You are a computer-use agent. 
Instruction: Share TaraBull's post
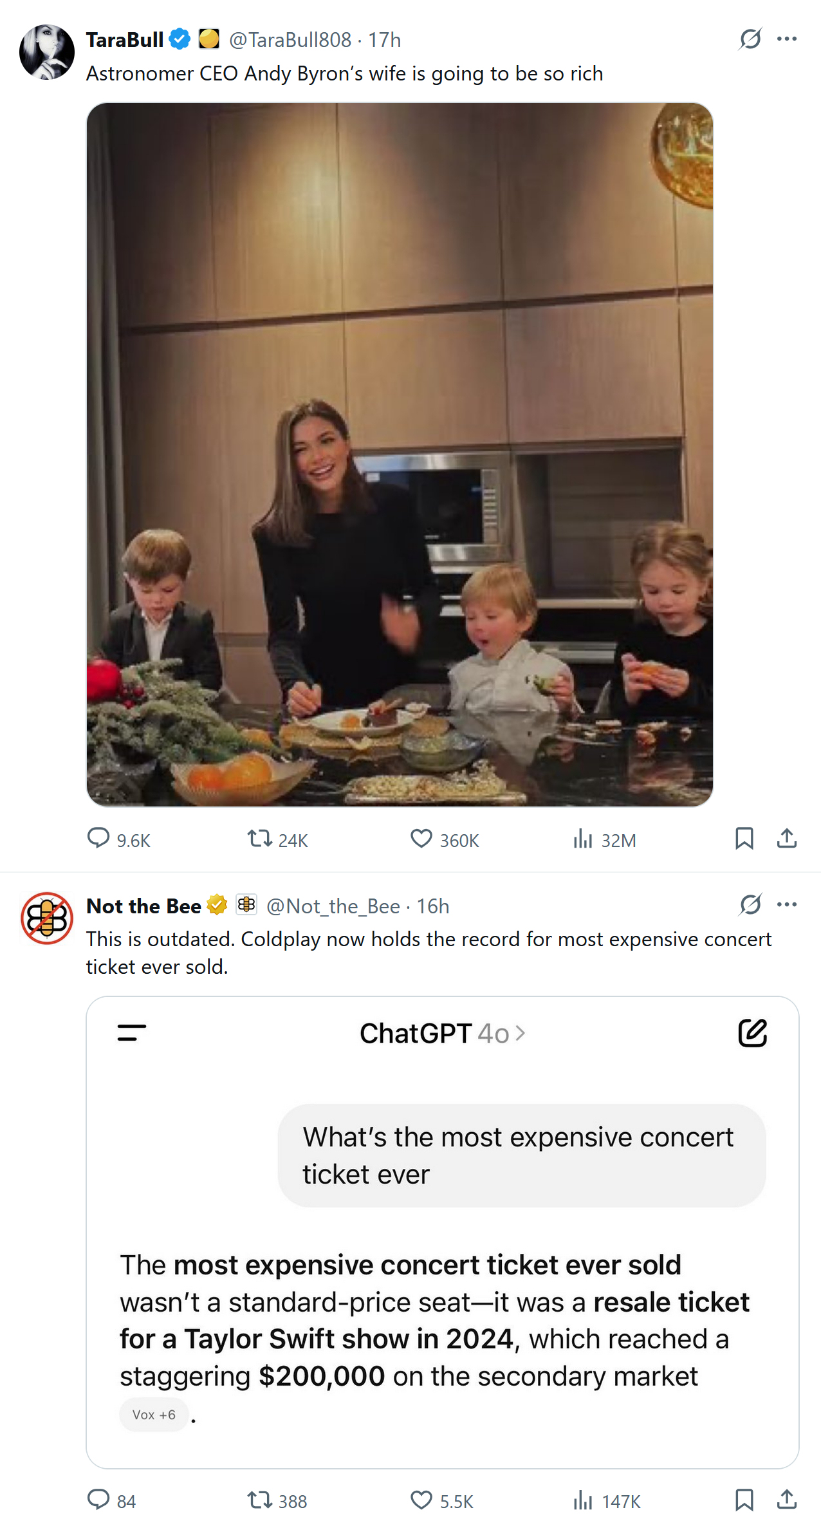click(787, 839)
